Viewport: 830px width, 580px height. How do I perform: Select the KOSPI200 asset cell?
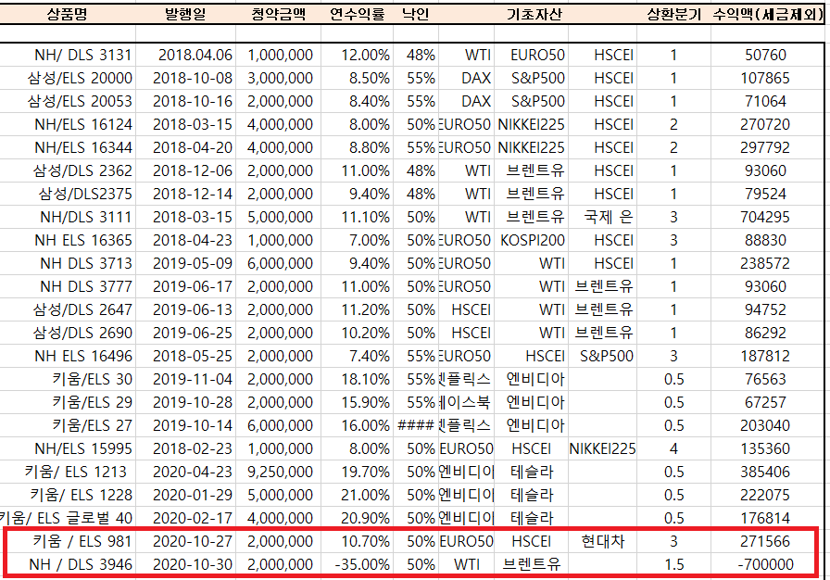click(x=531, y=241)
